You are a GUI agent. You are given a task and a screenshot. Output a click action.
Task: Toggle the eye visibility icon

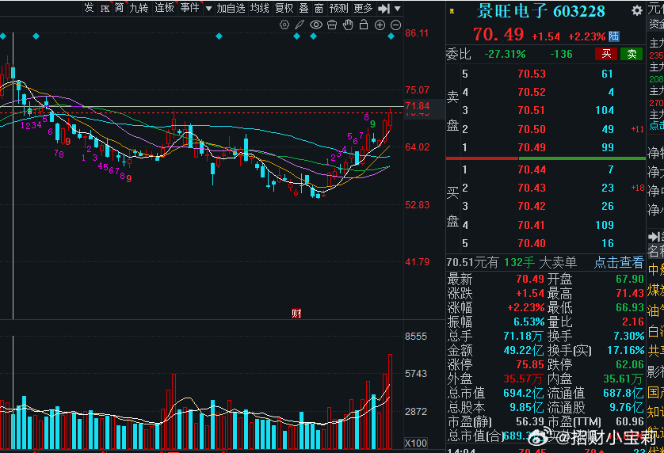tap(316, 25)
